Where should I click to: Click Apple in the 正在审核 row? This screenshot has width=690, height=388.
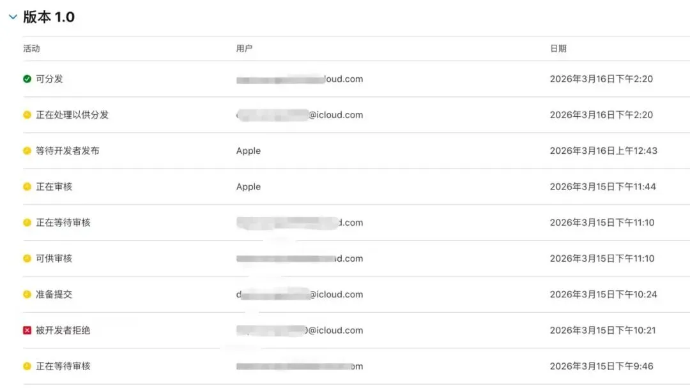pos(249,187)
